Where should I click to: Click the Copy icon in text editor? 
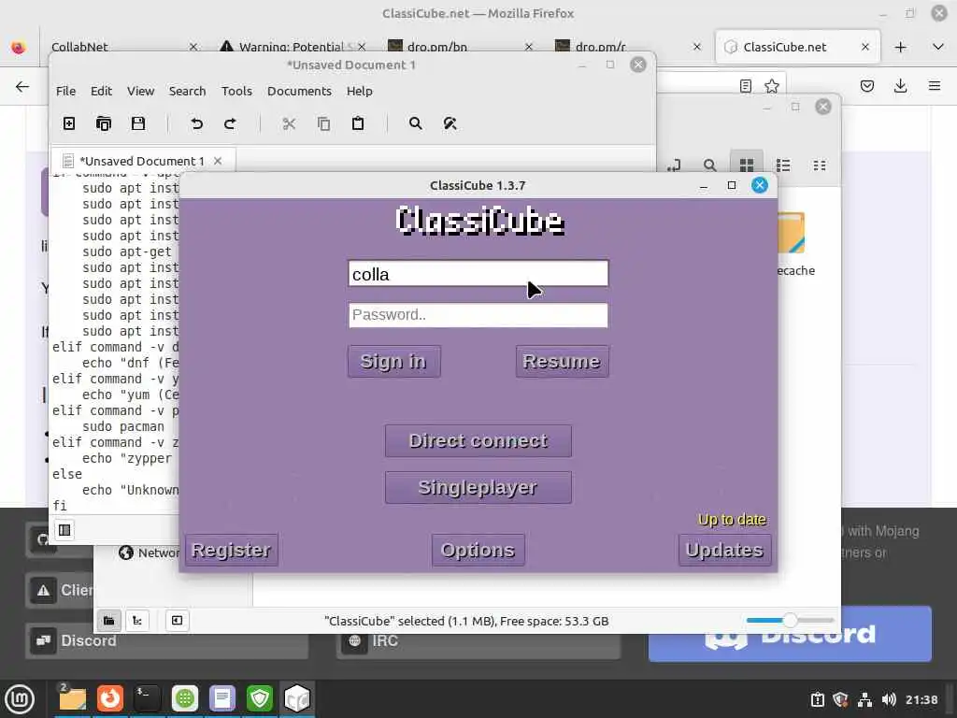click(x=323, y=124)
